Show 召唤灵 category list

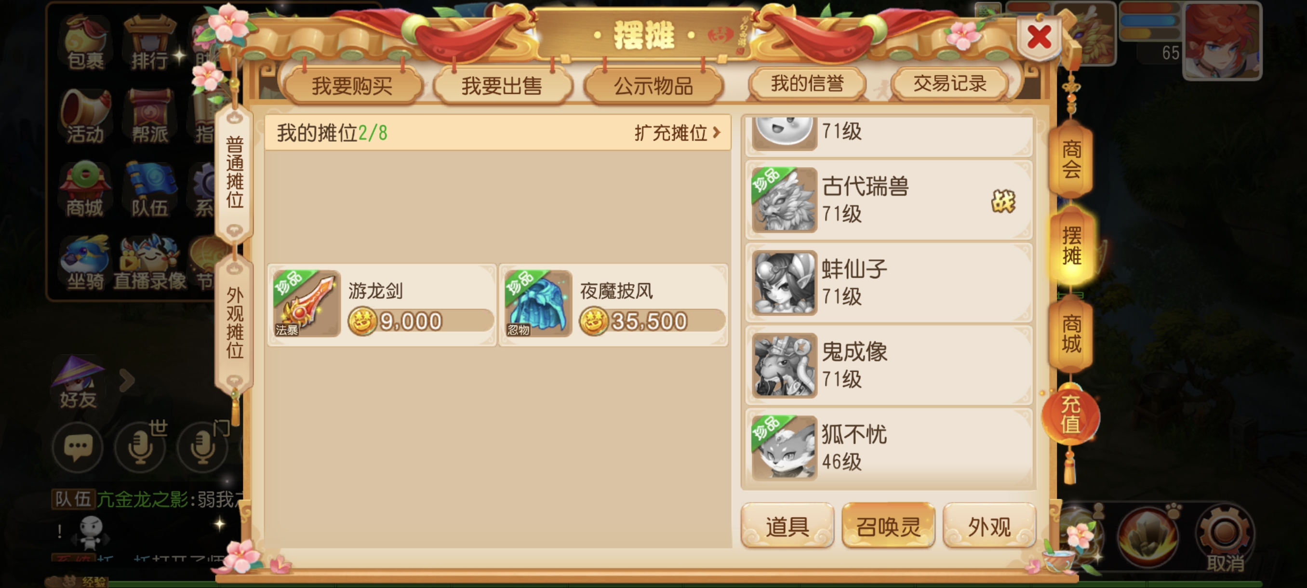[x=888, y=526]
